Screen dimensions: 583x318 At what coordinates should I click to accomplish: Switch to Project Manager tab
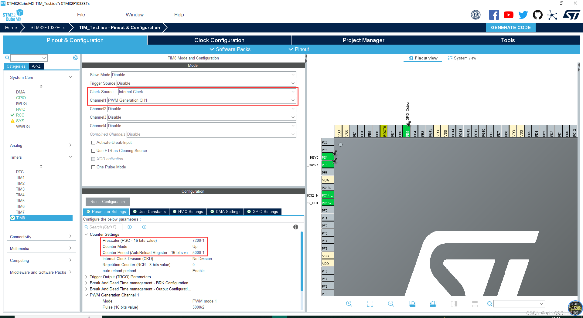tap(363, 40)
